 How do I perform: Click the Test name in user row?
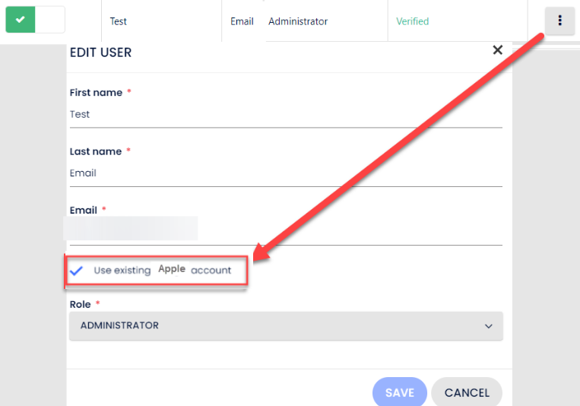pos(118,21)
